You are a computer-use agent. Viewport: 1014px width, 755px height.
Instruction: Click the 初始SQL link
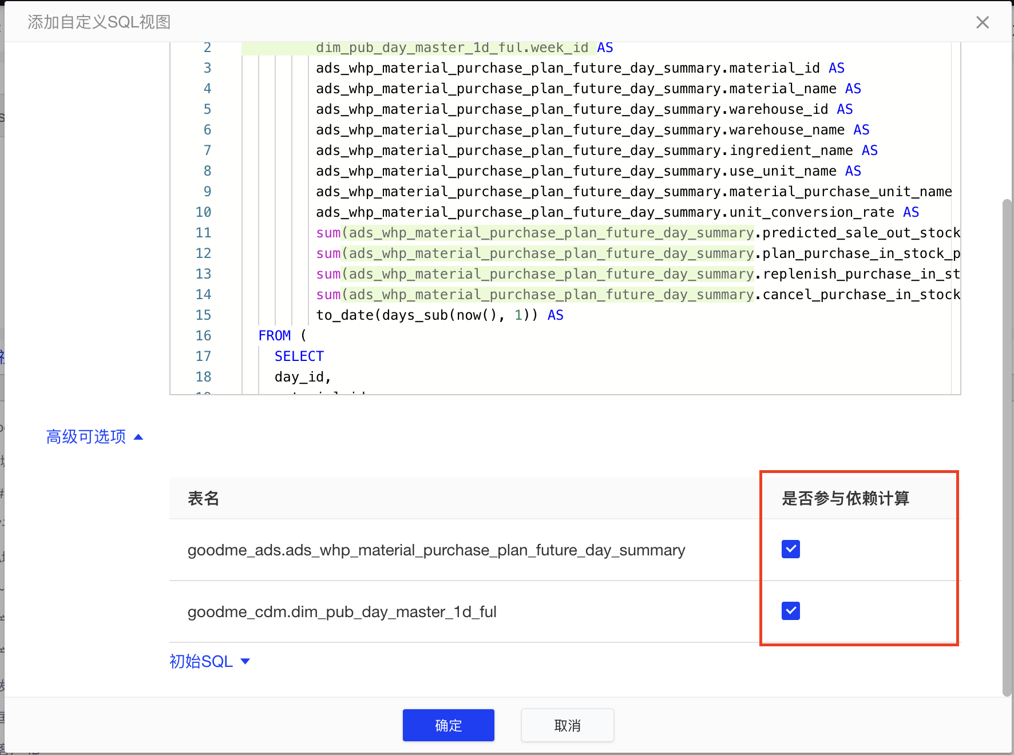point(200,661)
